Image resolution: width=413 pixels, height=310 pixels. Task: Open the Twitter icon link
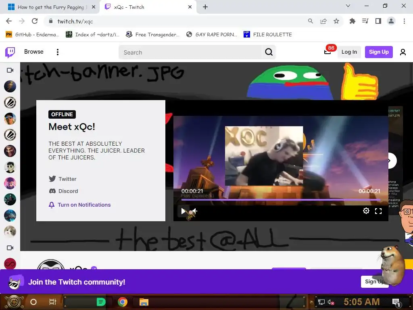52,179
